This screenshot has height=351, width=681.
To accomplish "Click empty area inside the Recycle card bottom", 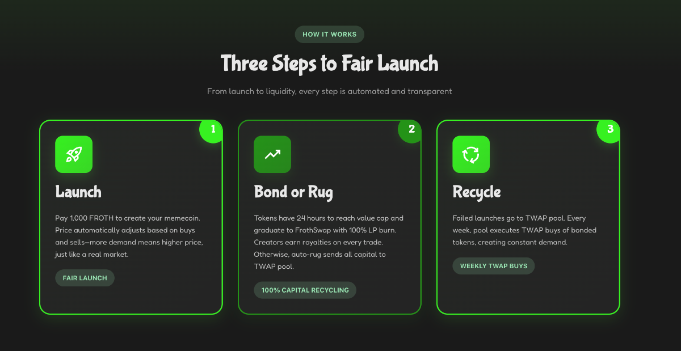I will (x=528, y=294).
